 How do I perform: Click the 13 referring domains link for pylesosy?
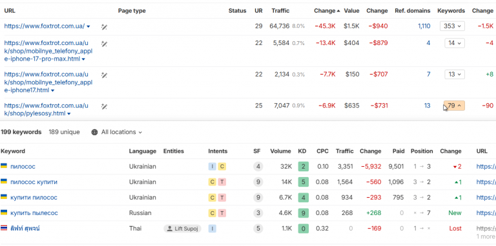coord(427,106)
